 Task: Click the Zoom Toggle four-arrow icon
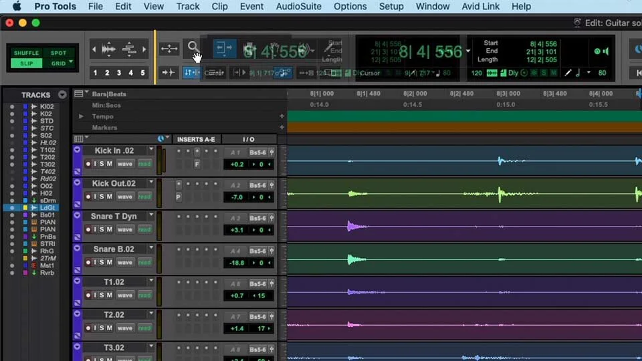pyautogui.click(x=169, y=49)
